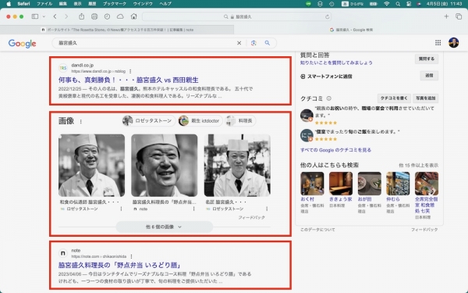
Task: Click the iCloud tabs cloud icon
Action: click(x=120, y=16)
